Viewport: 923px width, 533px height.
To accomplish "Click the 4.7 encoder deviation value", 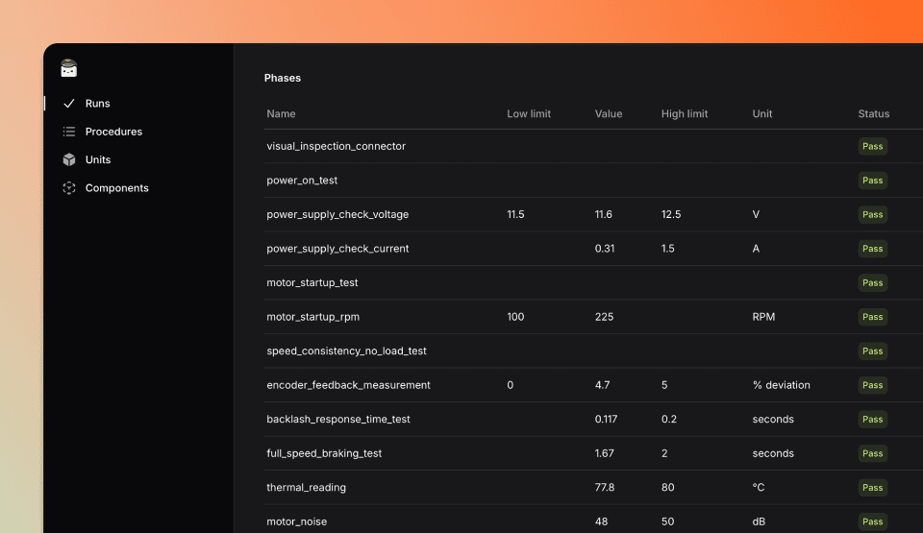I will coord(602,385).
